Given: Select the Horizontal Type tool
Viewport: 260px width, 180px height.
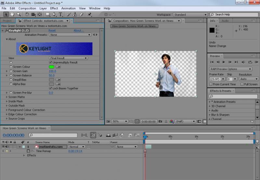Looking at the screenshot, I should click(x=60, y=14).
